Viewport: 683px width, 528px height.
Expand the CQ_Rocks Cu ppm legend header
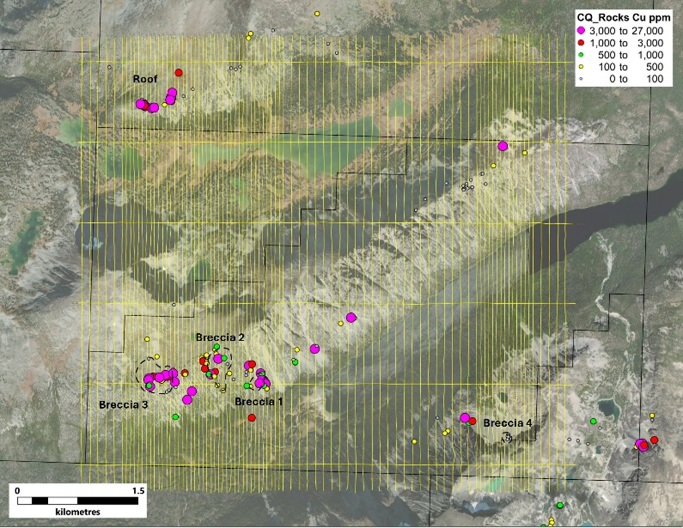coord(622,17)
